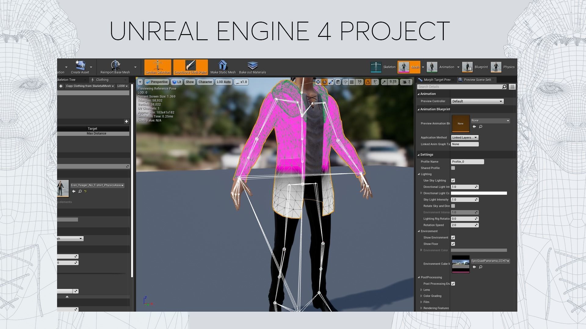The width and height of the screenshot is (586, 329).
Task: Open viewport options arrow menu
Action: 140,82
